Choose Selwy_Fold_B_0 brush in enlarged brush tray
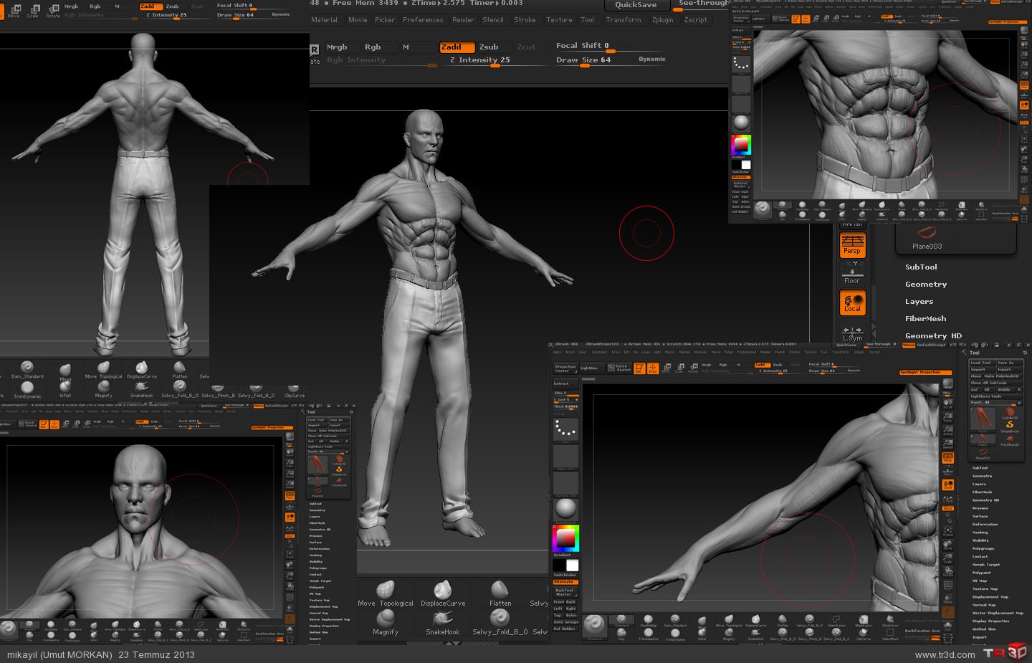 (x=500, y=622)
